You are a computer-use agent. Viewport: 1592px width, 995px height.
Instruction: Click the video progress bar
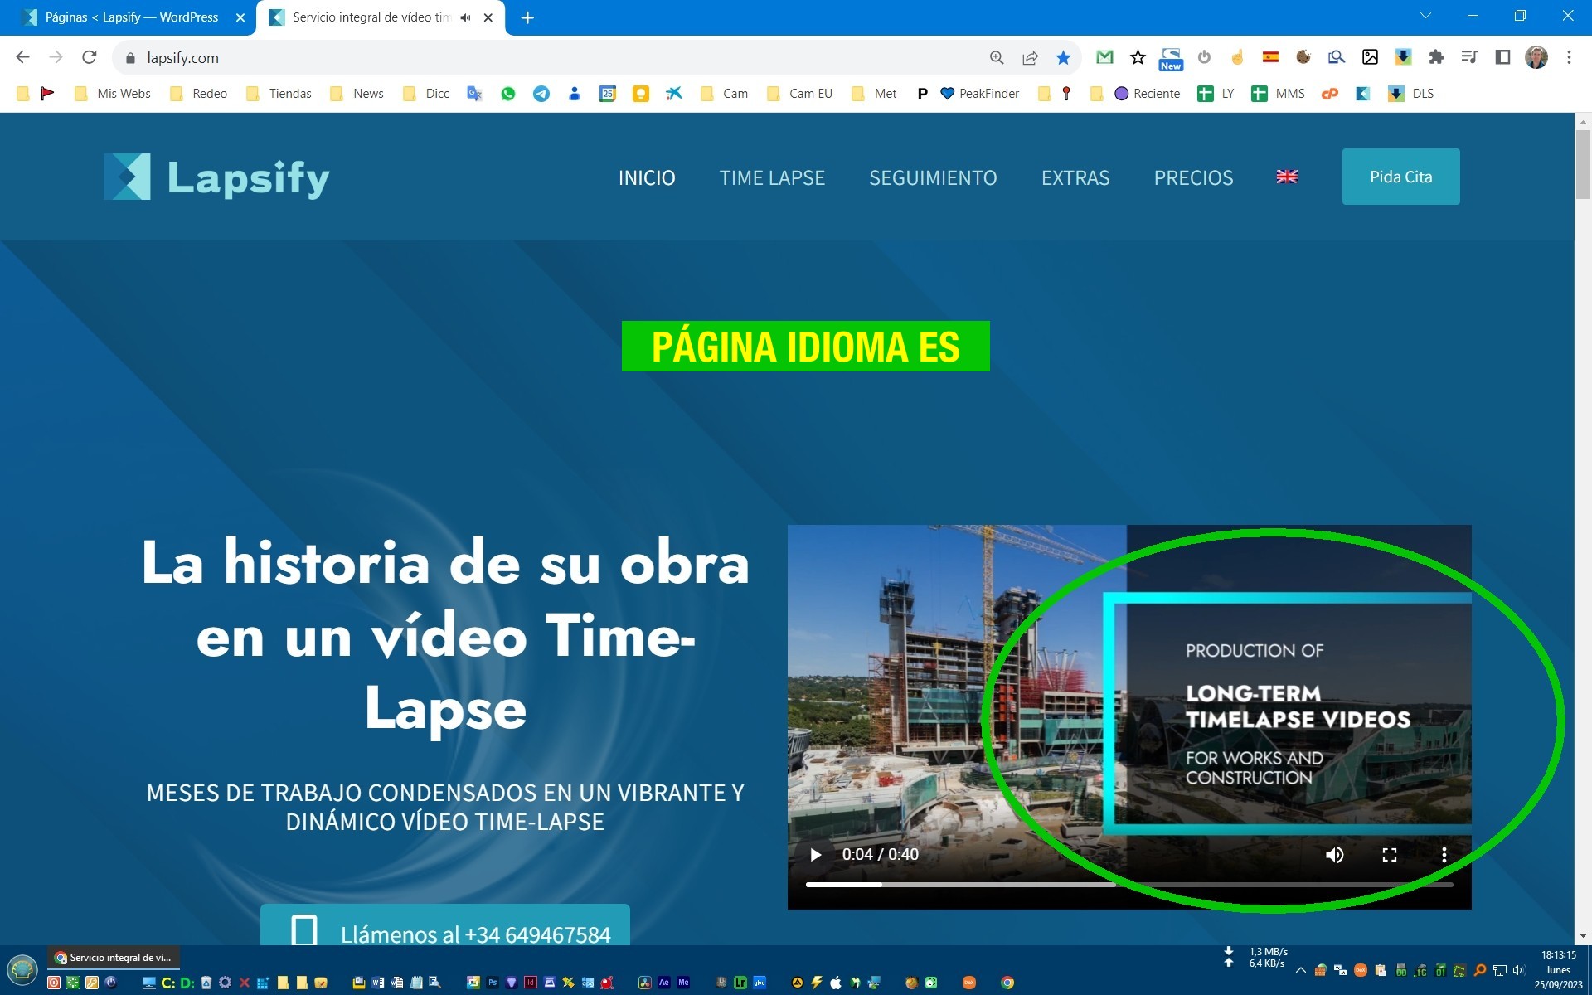click(1129, 885)
